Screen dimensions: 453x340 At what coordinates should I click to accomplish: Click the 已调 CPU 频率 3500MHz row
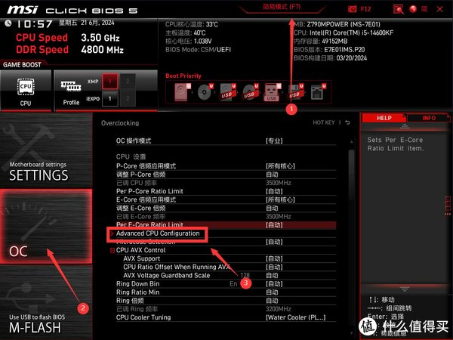click(x=226, y=183)
